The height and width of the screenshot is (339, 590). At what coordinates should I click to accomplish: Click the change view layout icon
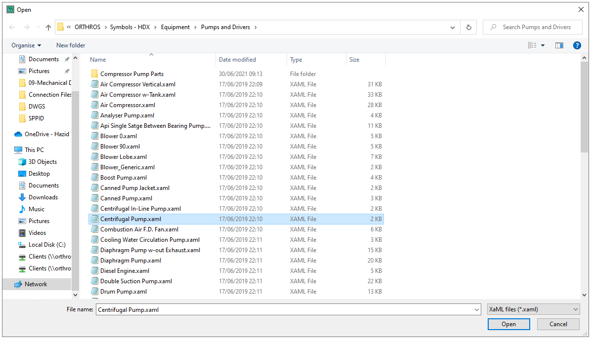click(x=532, y=45)
